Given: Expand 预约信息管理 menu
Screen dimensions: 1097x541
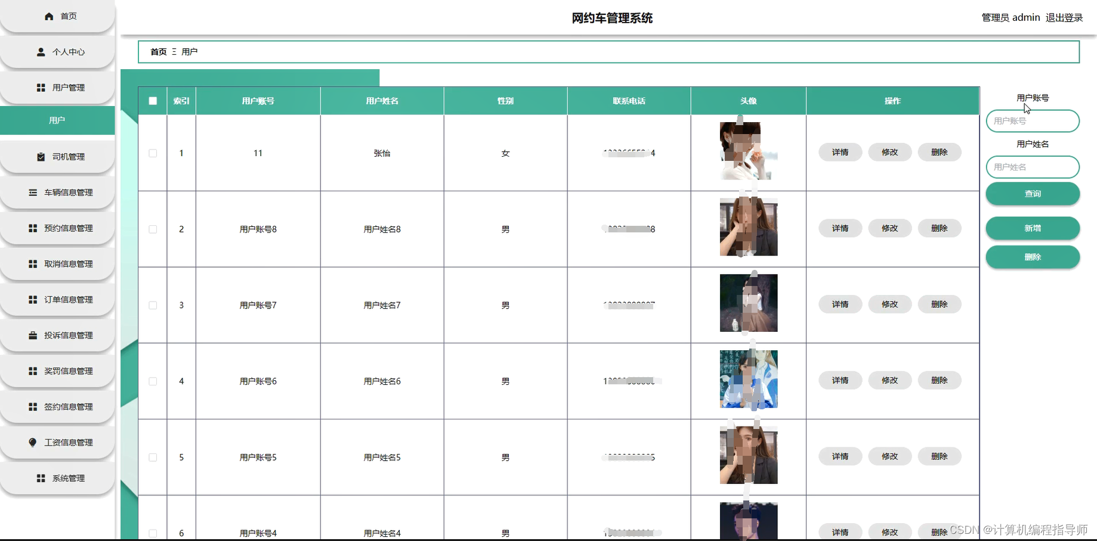Looking at the screenshot, I should tap(57, 228).
